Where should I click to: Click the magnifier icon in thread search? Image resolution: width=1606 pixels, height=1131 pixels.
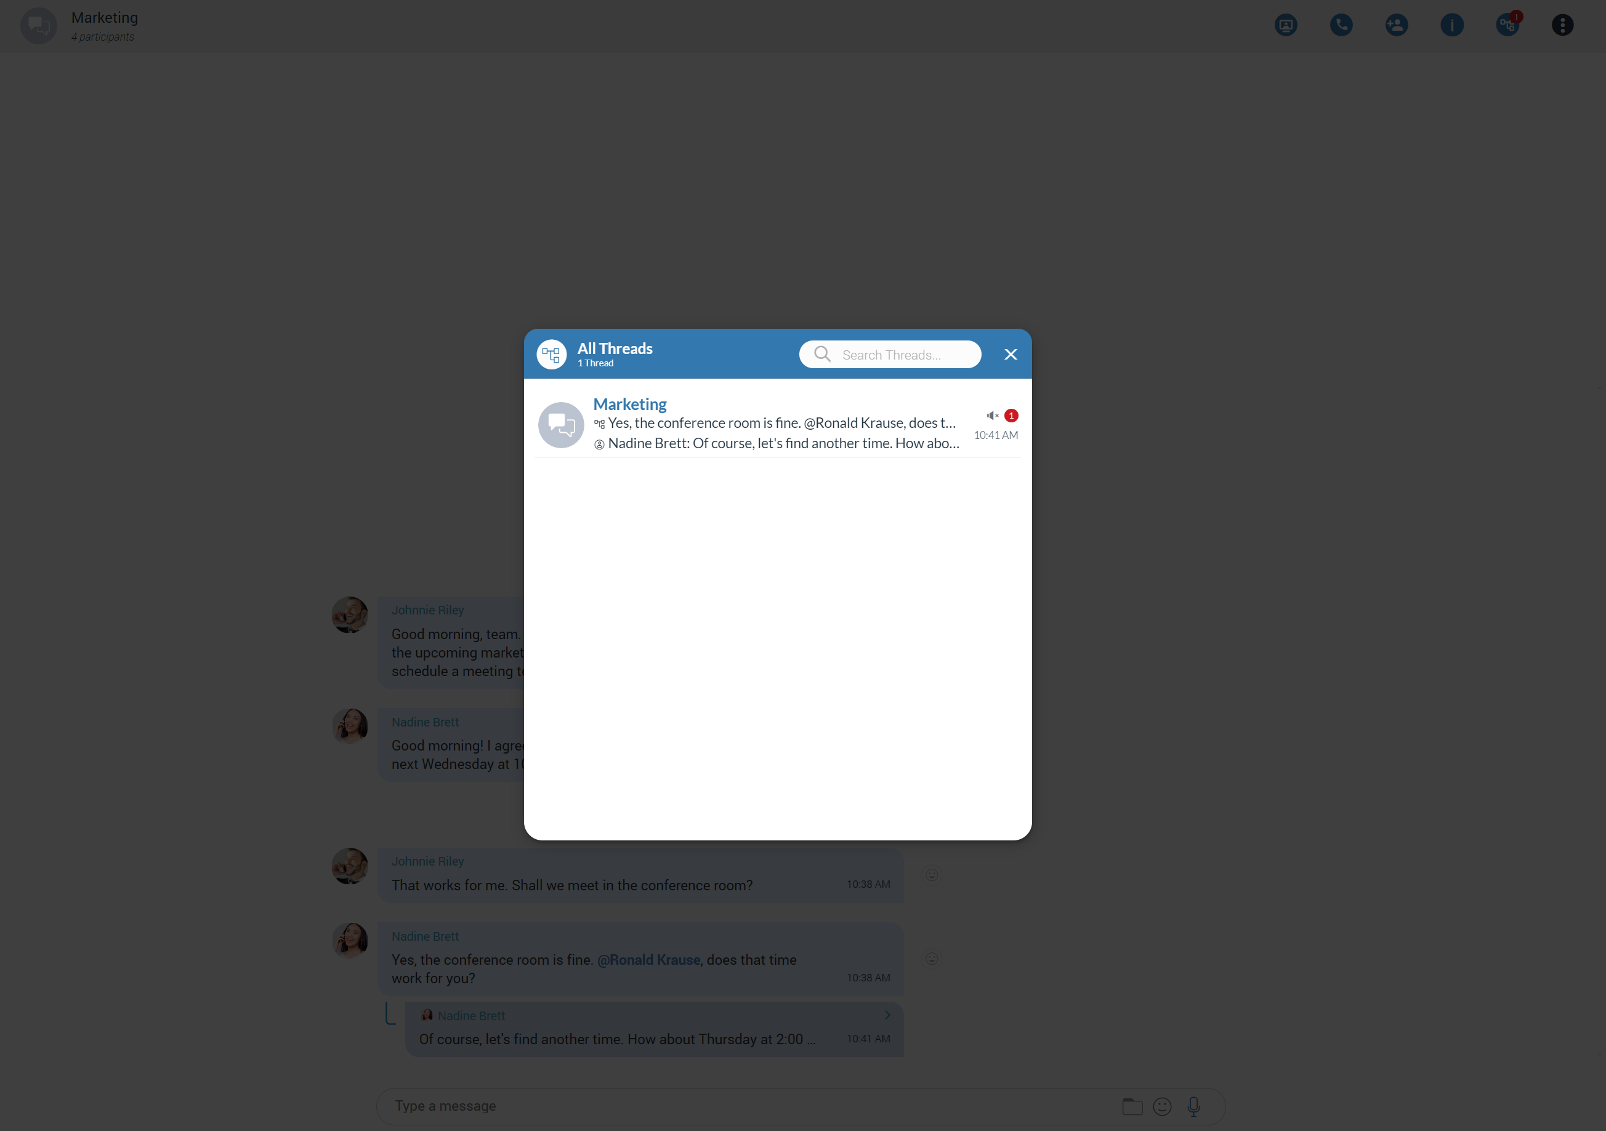[823, 354]
